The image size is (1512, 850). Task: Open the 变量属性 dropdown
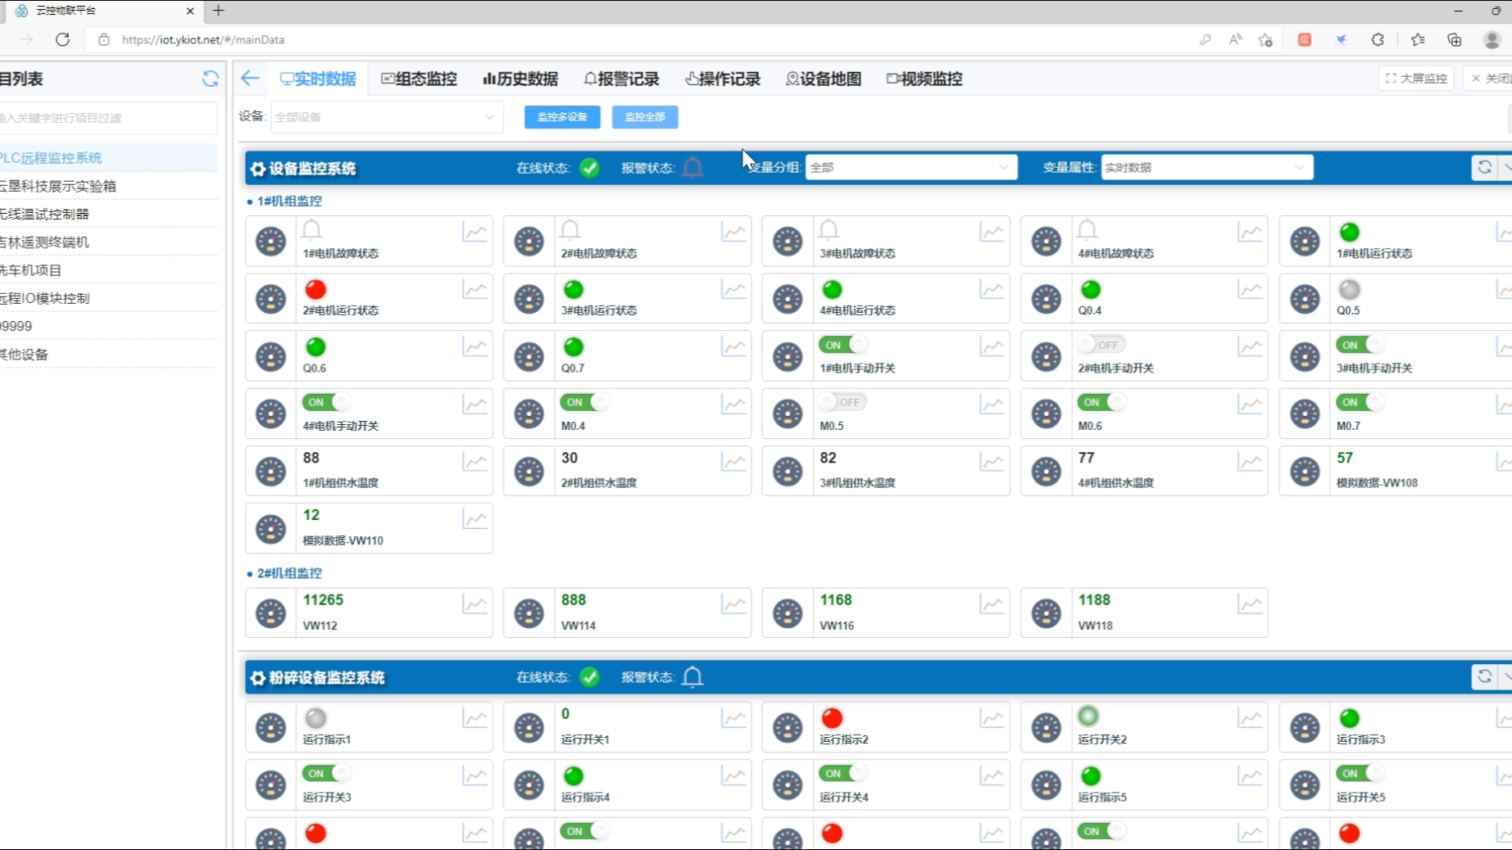[x=1206, y=167]
